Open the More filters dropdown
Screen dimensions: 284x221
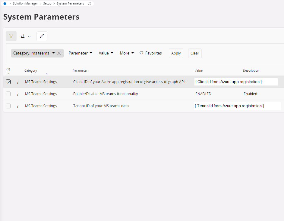(x=127, y=53)
